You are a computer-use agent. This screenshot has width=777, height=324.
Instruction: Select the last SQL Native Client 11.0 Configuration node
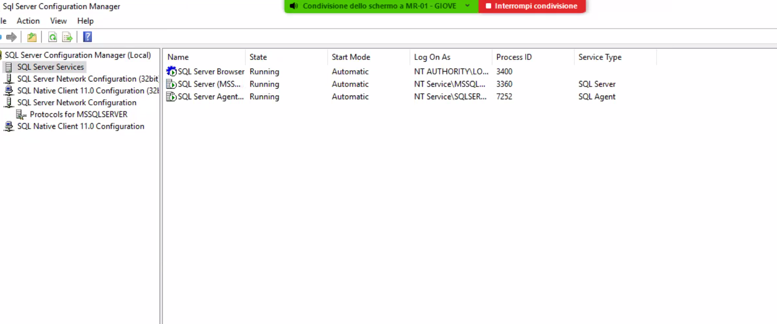(81, 126)
